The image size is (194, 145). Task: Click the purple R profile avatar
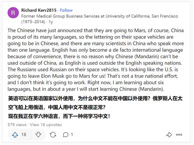pos(13,13)
